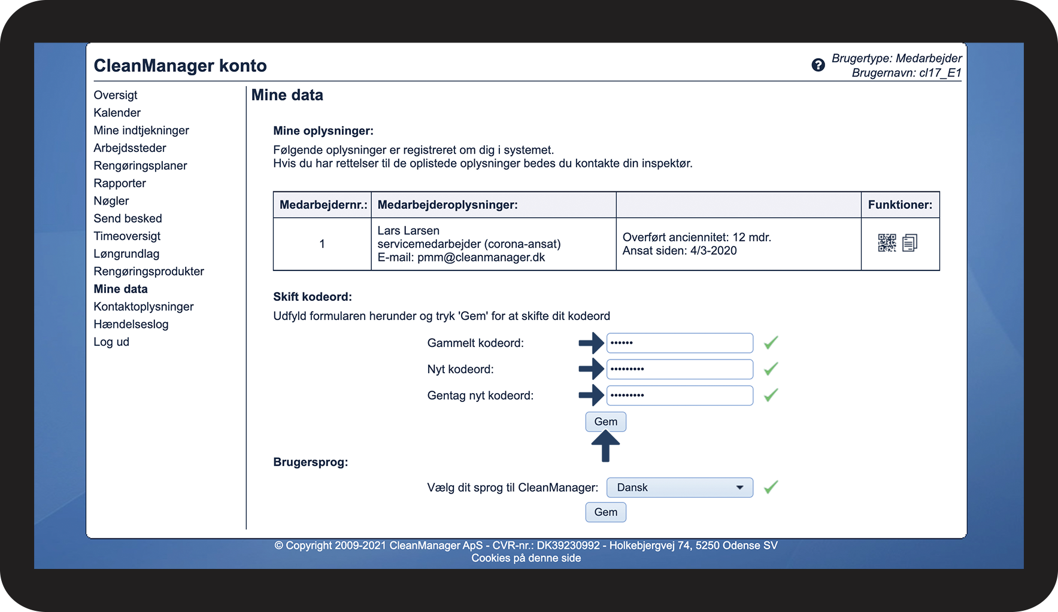Click the 'CleanManager konto' page title
The image size is (1058, 612).
coord(180,66)
